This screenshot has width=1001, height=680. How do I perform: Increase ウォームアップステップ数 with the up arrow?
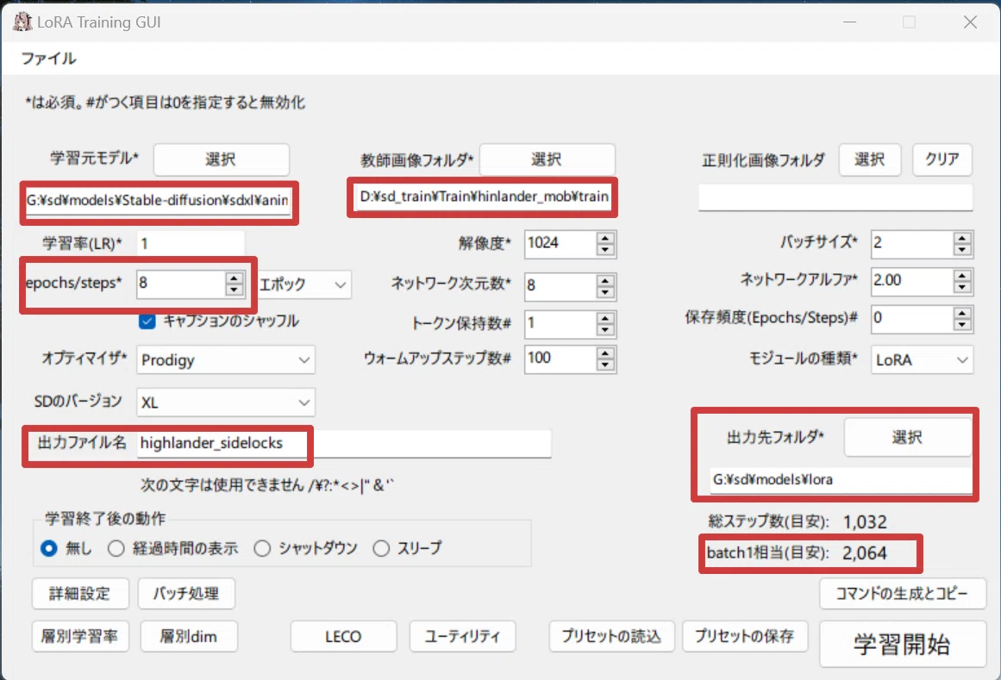(x=606, y=352)
